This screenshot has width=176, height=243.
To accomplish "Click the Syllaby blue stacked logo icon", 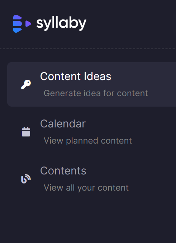I will 17,24.
